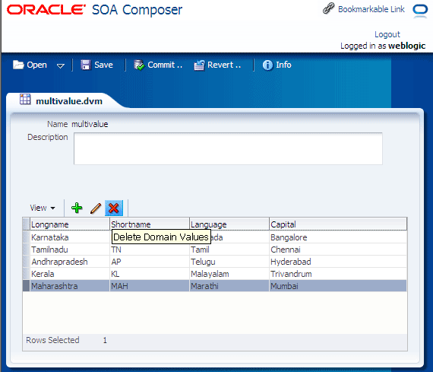Click the Chennai capital cell
Screen dimensions: 433x372
(338, 250)
